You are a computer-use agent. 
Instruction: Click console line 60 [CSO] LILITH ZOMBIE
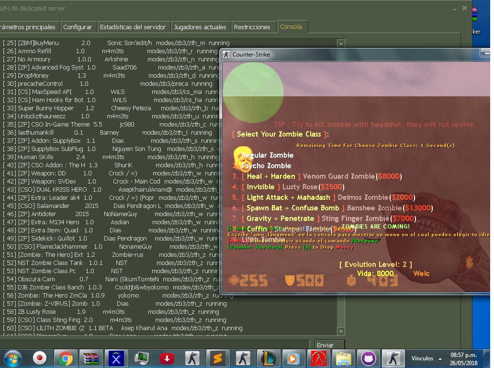coord(123,328)
